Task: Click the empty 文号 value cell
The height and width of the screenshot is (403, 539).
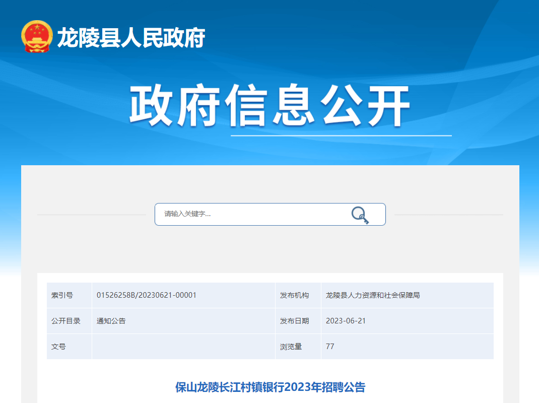Action: (183, 347)
